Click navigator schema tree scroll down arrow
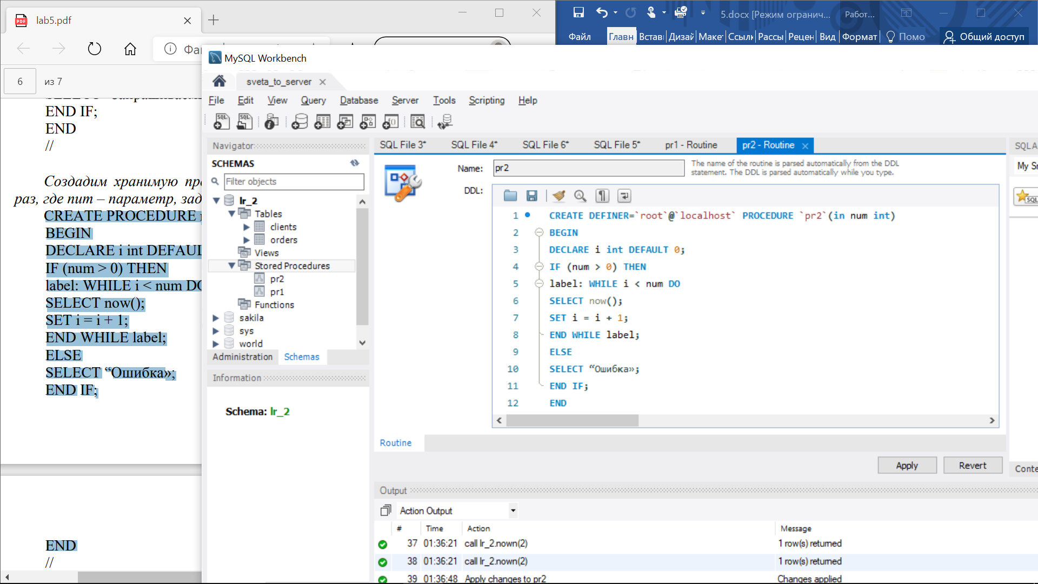 (362, 343)
